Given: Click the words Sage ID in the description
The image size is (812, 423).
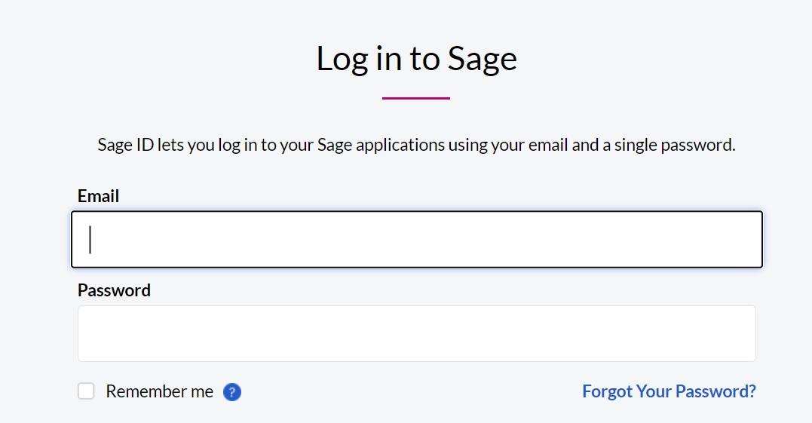Looking at the screenshot, I should point(125,145).
